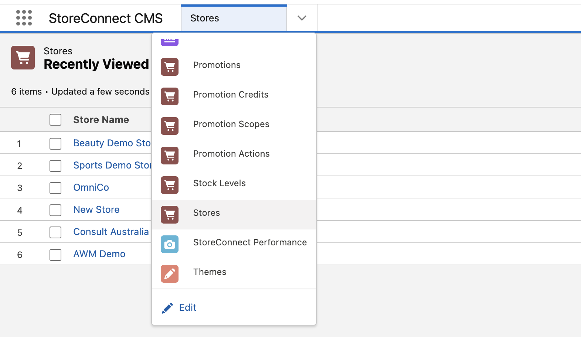
Task: Click the blue Edit pencil icon
Action: click(167, 308)
